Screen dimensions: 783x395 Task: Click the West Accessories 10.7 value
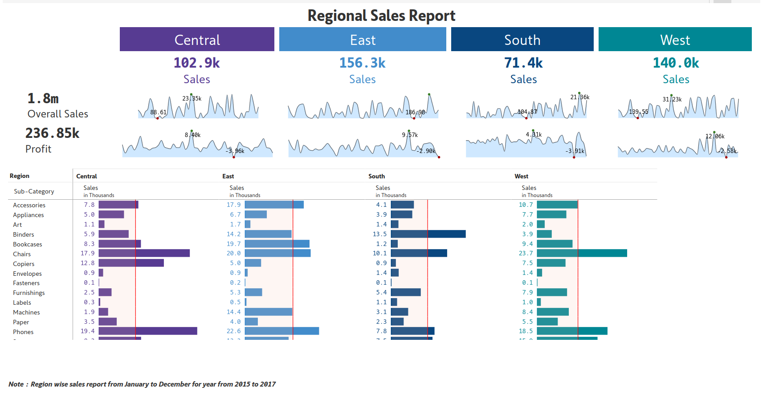pos(526,205)
